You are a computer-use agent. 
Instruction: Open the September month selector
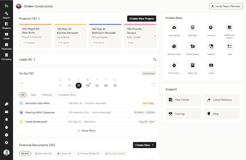click(149, 73)
